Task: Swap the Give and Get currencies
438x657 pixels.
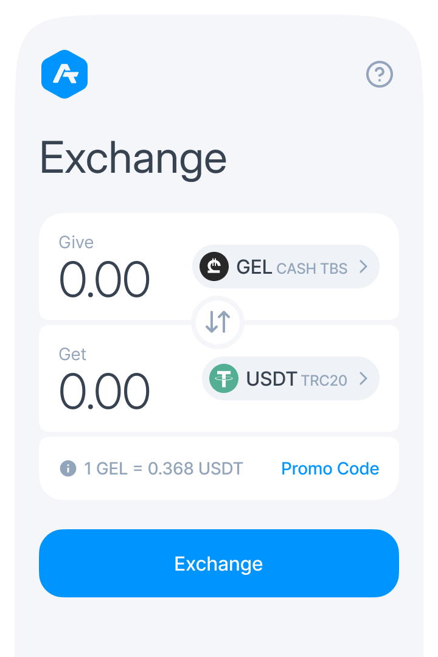Action: tap(218, 321)
